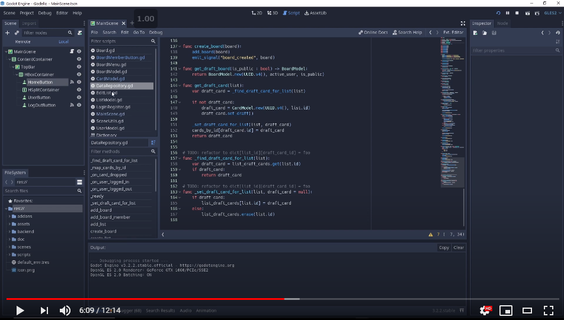Toggle visibility of HomeButton node
The width and height of the screenshot is (564, 320).
tap(79, 82)
